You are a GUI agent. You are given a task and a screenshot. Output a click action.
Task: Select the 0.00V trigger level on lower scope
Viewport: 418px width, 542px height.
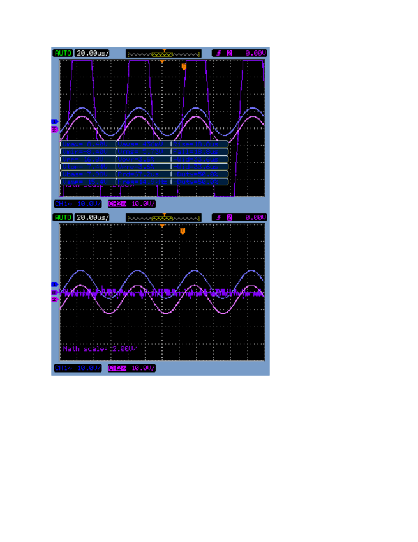pos(255,217)
